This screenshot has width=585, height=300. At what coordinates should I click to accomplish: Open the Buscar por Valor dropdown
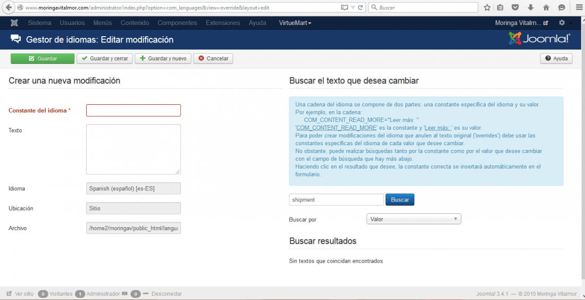414,219
